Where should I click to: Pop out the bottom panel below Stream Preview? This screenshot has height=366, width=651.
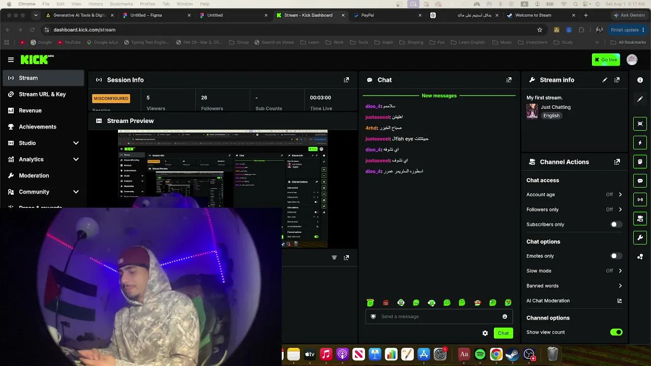(346, 257)
